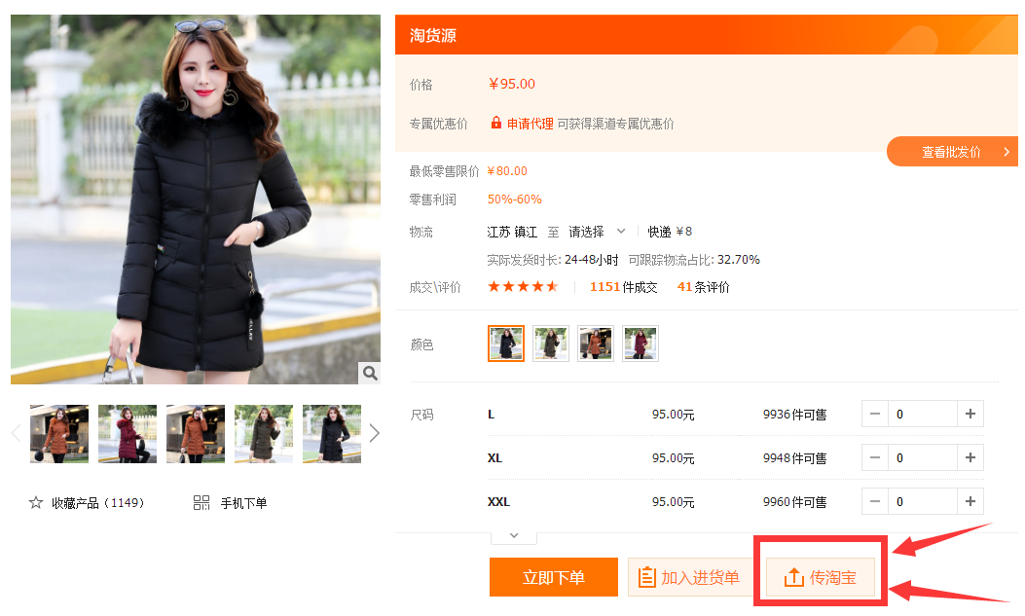Decrease quantity for size XL
The image size is (1025, 616).
(874, 458)
